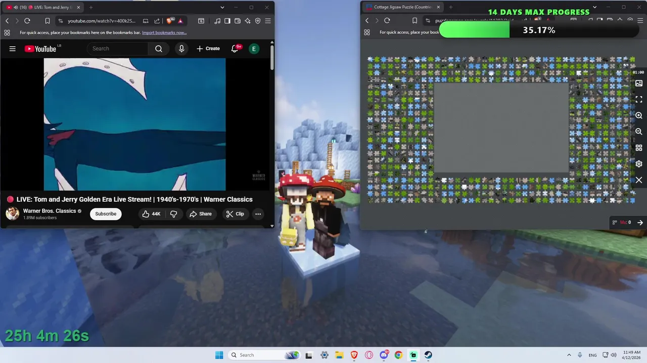Screen dimensions: 647x363
Task: Click Import bookmarks now link
Action: [164, 32]
